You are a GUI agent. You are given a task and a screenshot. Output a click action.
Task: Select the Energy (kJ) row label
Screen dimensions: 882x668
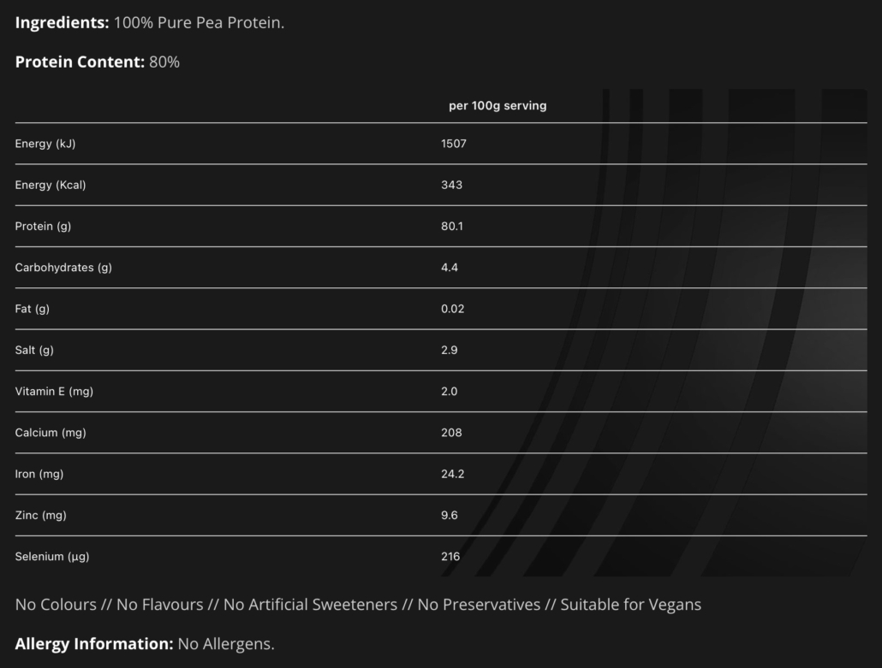click(45, 144)
